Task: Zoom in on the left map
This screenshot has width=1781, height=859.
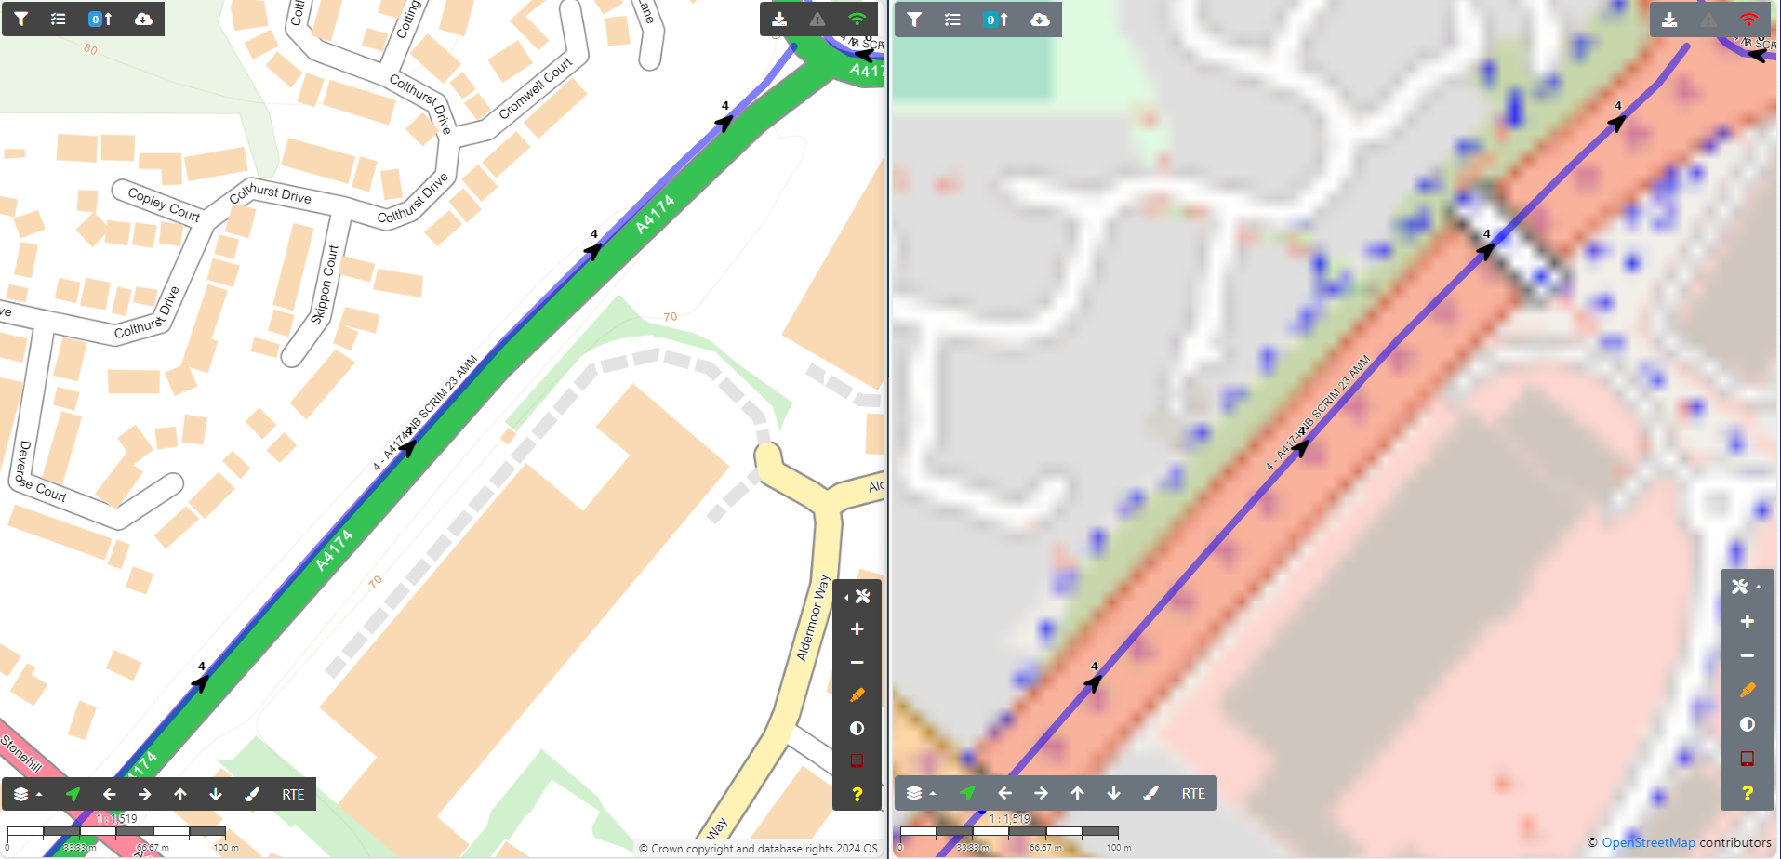Action: coord(857,629)
